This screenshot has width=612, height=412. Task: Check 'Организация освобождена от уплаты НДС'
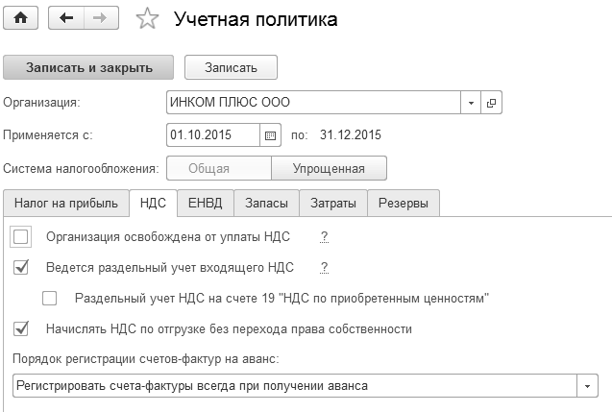point(21,237)
